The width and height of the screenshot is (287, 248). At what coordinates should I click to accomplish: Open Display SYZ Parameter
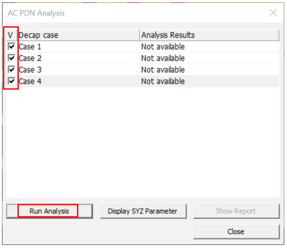[x=143, y=211]
